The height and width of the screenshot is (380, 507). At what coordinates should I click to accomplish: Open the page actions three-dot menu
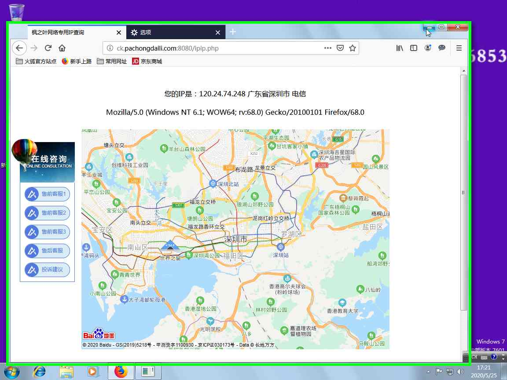click(328, 48)
